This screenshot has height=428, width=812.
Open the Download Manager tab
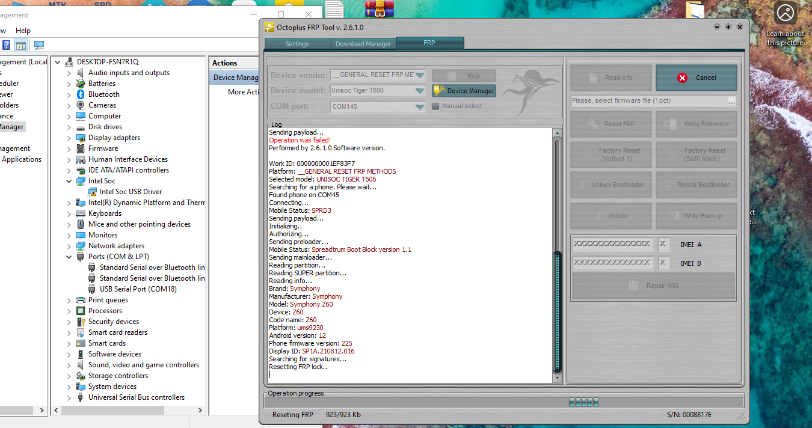[x=363, y=44]
